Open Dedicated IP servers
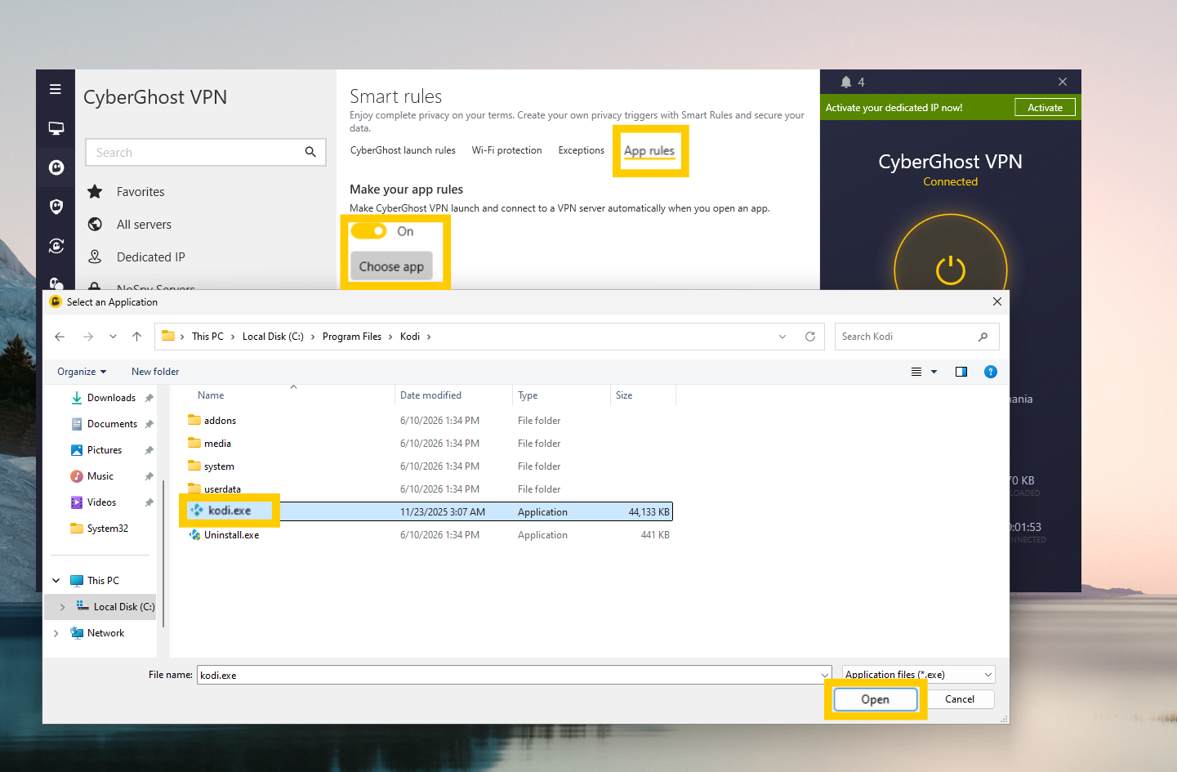 click(x=151, y=257)
